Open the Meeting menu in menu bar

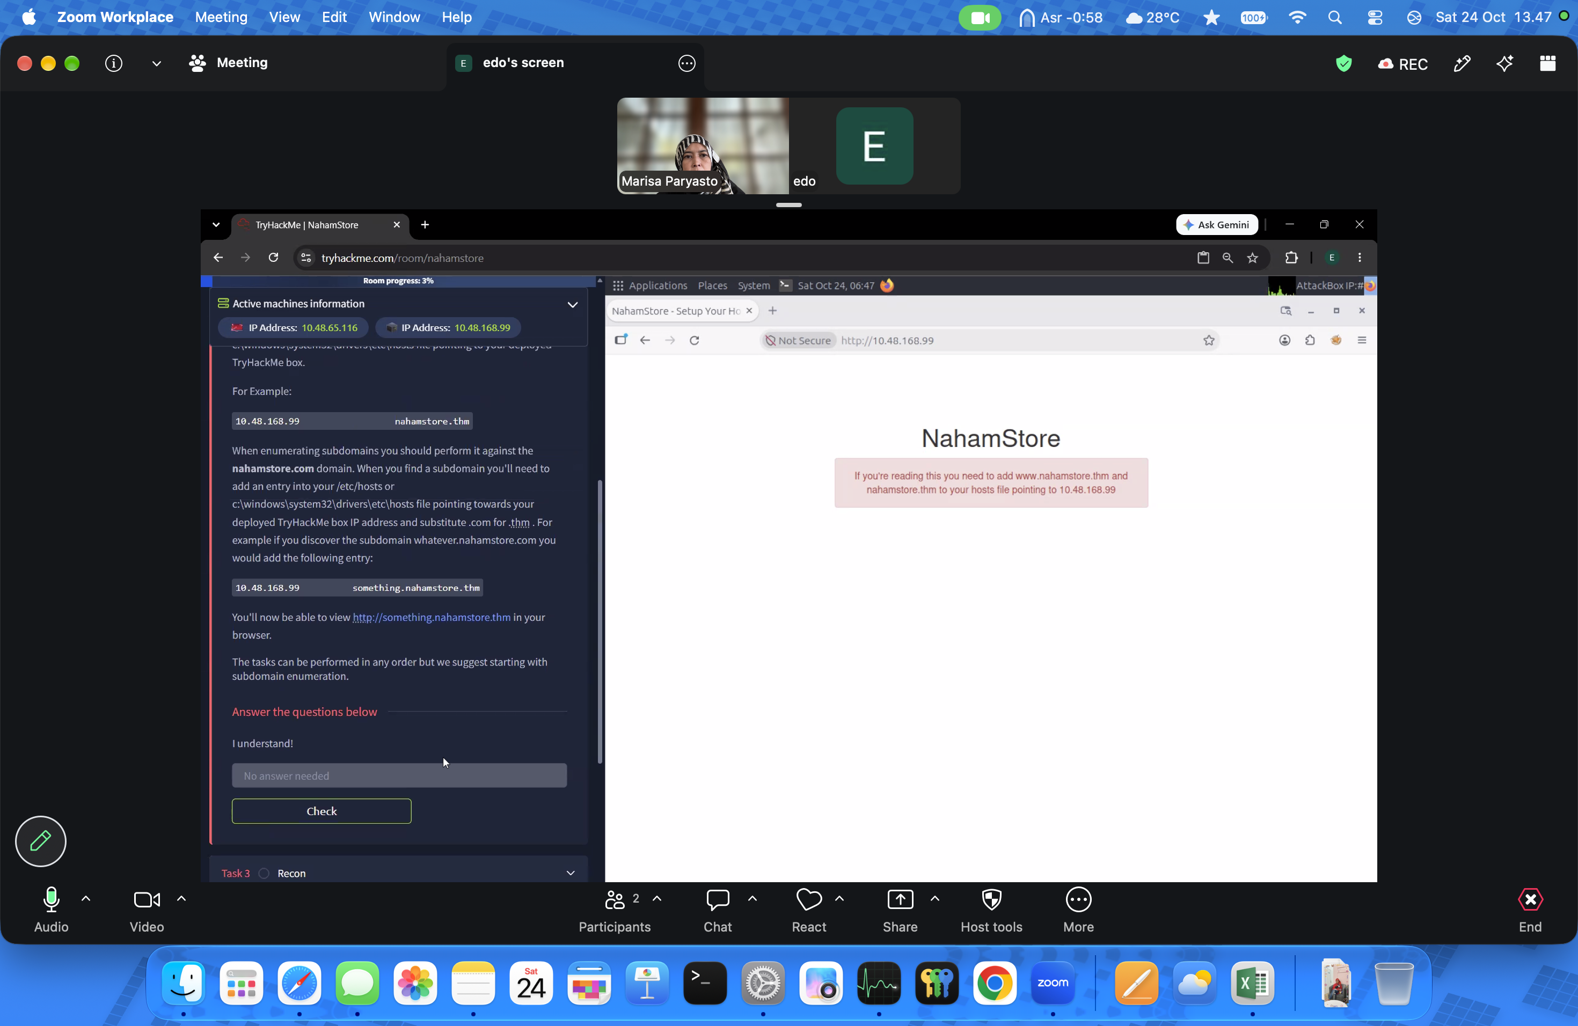click(x=221, y=17)
